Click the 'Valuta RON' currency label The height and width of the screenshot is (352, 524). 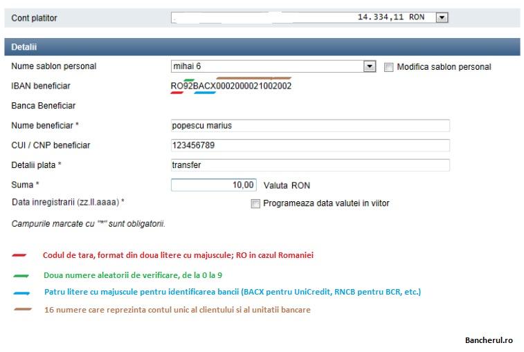[x=287, y=185]
